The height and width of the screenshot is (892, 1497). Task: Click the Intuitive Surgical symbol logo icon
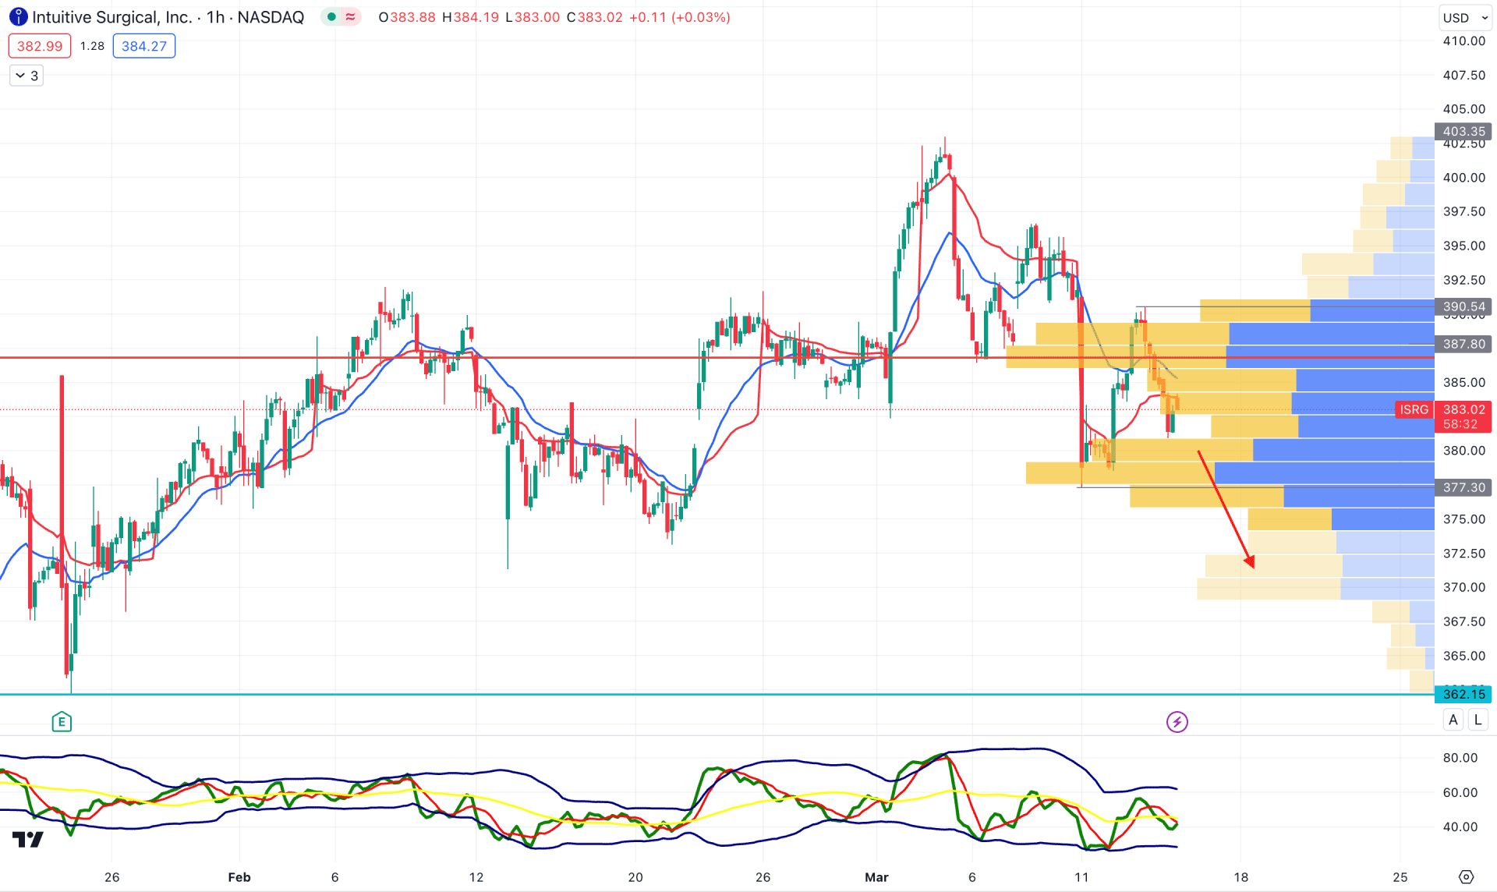[18, 17]
